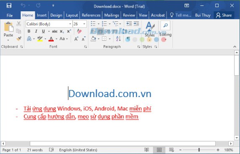
Task: Click the Sort A-Z icon
Action: 118,38
